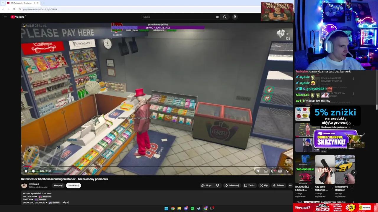Open the Mustang V8 Rezlego short thumbnail
Viewport: 378px width, 212px height.
(345, 170)
